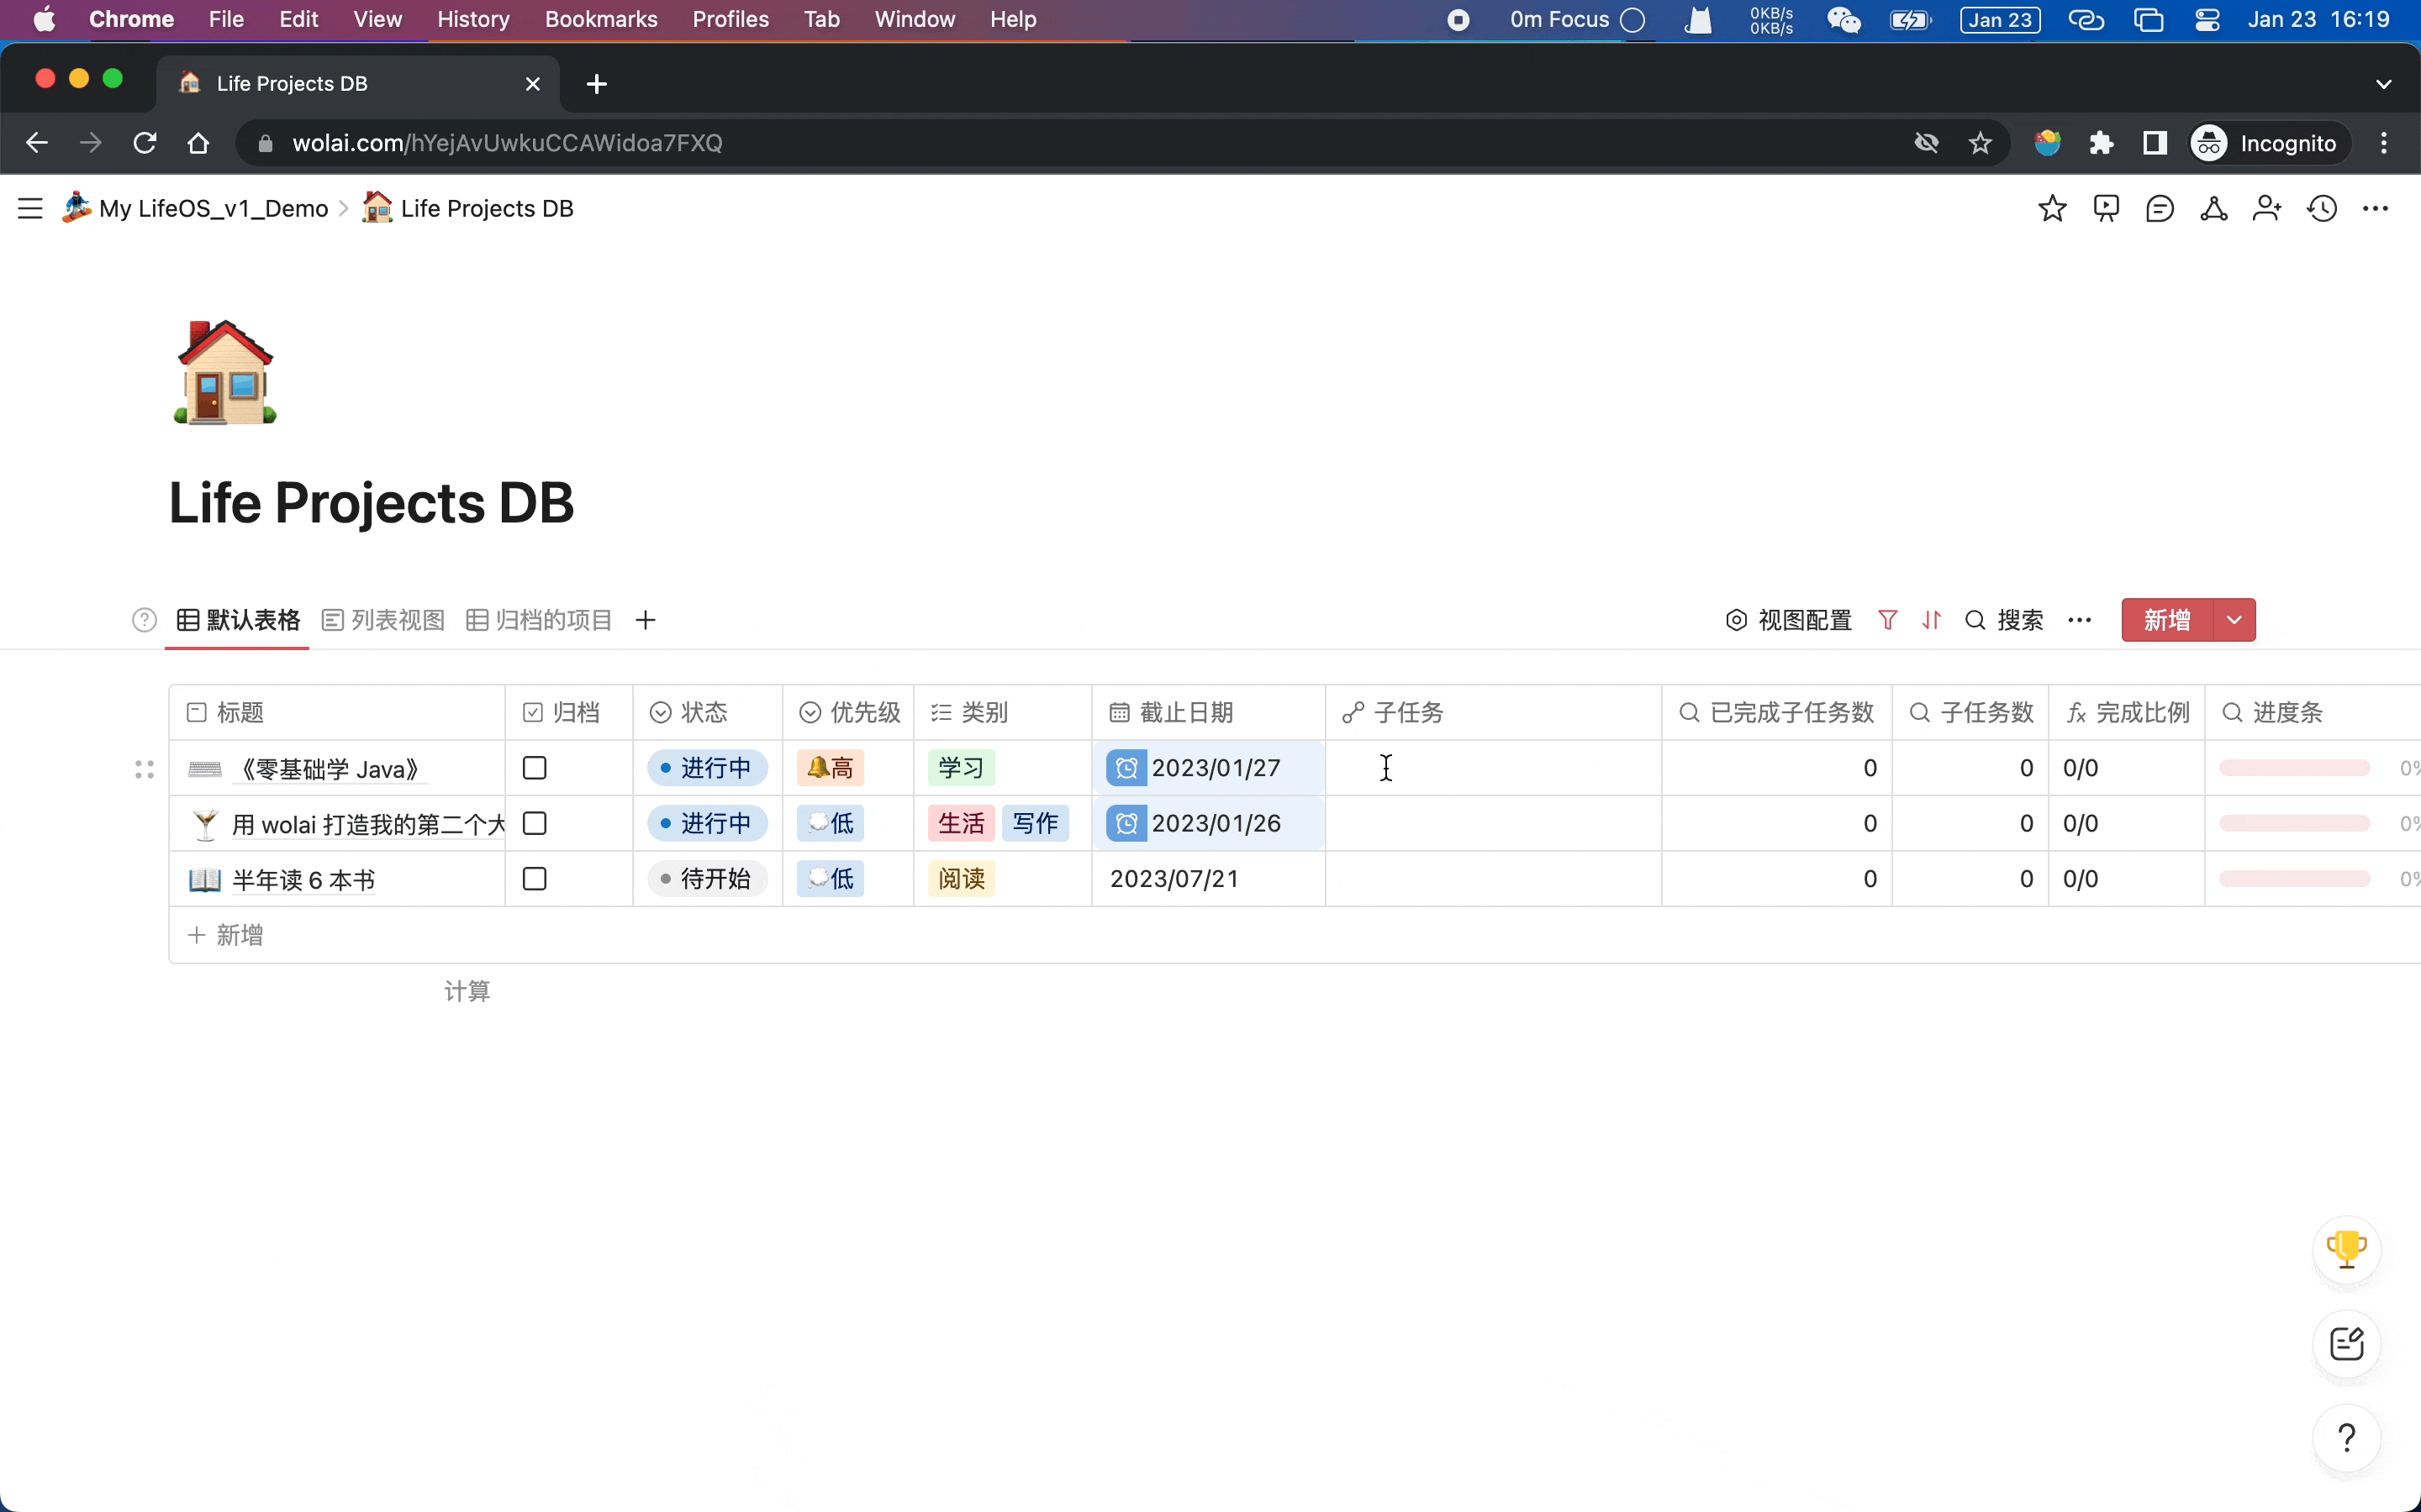Open table's three-dot more options
The image size is (2421, 1512).
pyautogui.click(x=2079, y=620)
